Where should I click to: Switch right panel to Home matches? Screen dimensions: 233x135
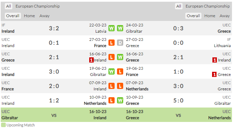(210, 16)
